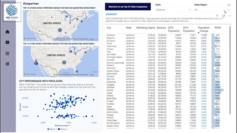Image resolution: width=237 pixels, height=133 pixels.
Task: Select the Glendale city cell
Action: click(x=110, y=88)
